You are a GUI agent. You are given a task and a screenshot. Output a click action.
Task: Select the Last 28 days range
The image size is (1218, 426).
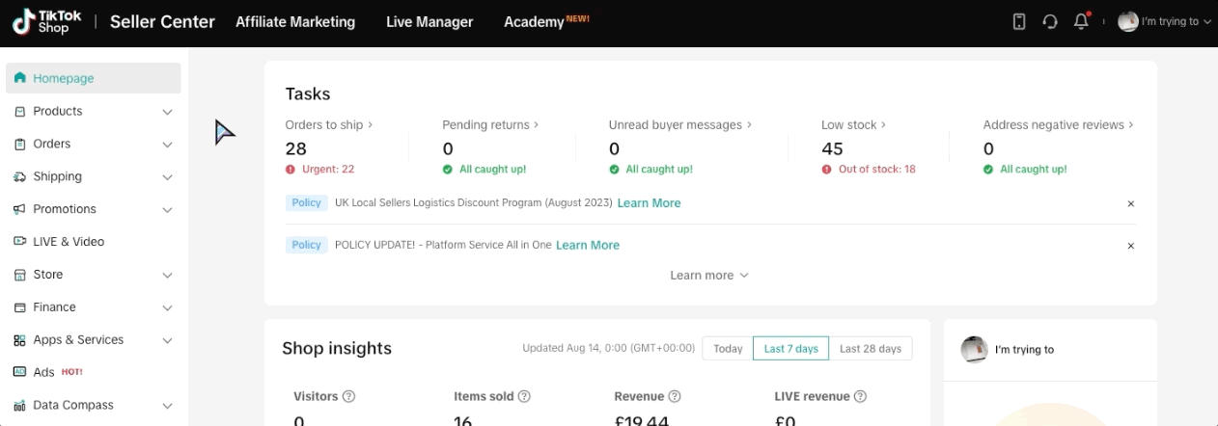click(x=870, y=349)
